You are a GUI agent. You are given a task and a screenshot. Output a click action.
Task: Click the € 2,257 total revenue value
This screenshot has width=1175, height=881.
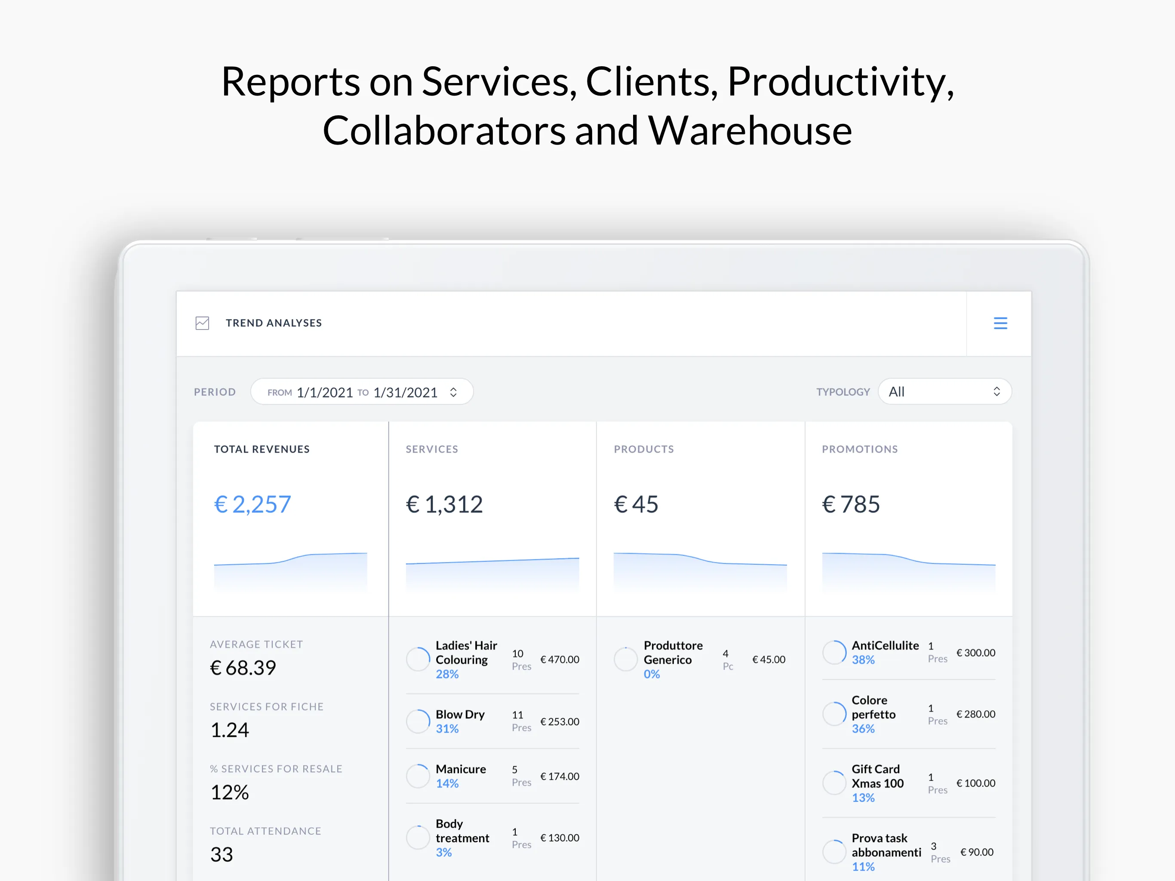tap(252, 504)
